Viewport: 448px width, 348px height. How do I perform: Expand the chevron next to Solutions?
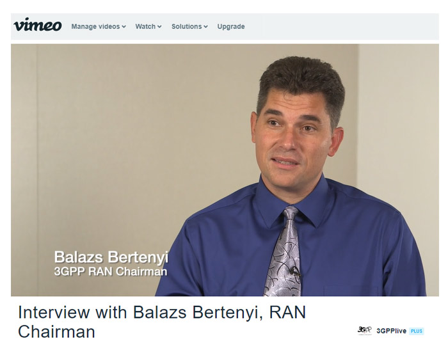(x=205, y=27)
